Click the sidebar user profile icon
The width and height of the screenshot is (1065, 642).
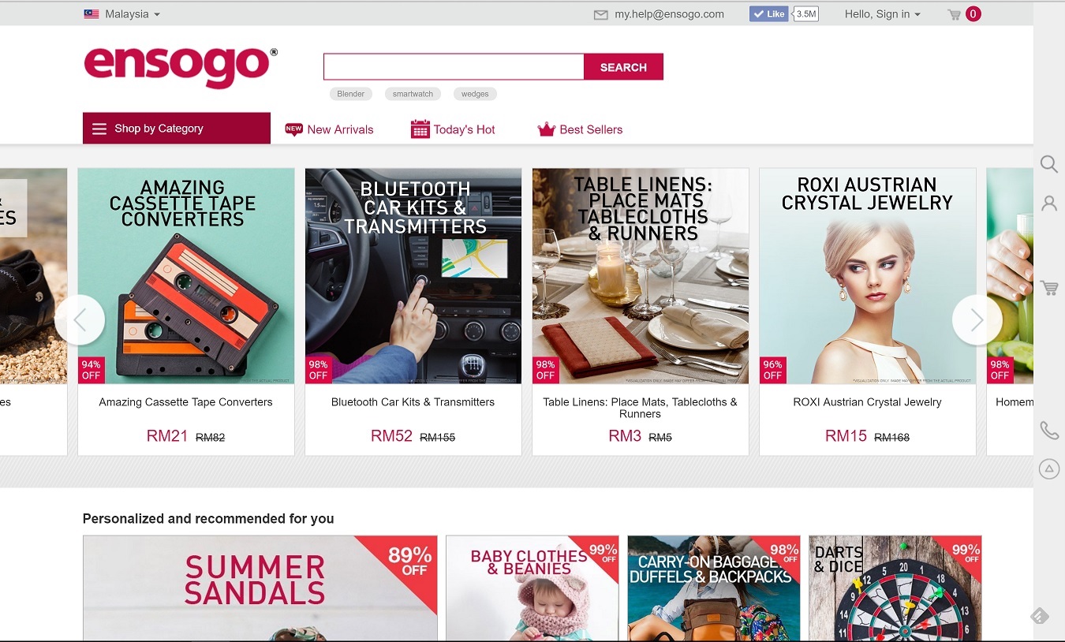(1048, 203)
